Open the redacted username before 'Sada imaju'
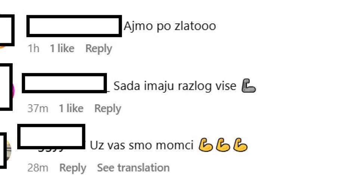The image size is (361, 175). click(x=64, y=83)
